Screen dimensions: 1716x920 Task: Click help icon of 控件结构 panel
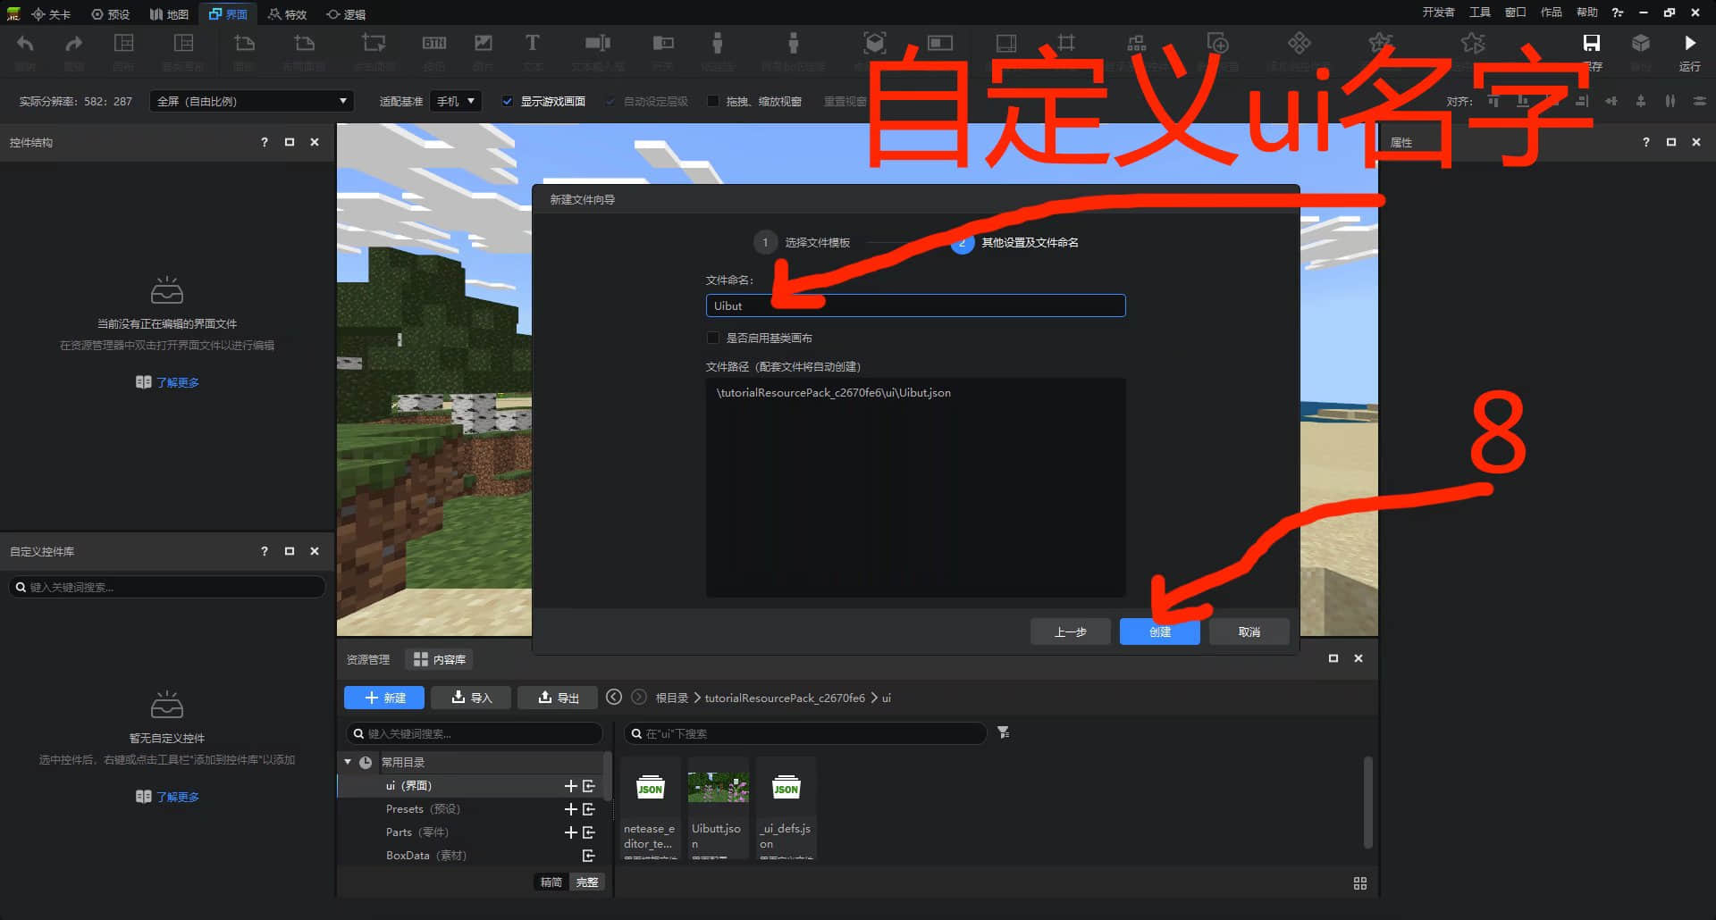click(265, 142)
